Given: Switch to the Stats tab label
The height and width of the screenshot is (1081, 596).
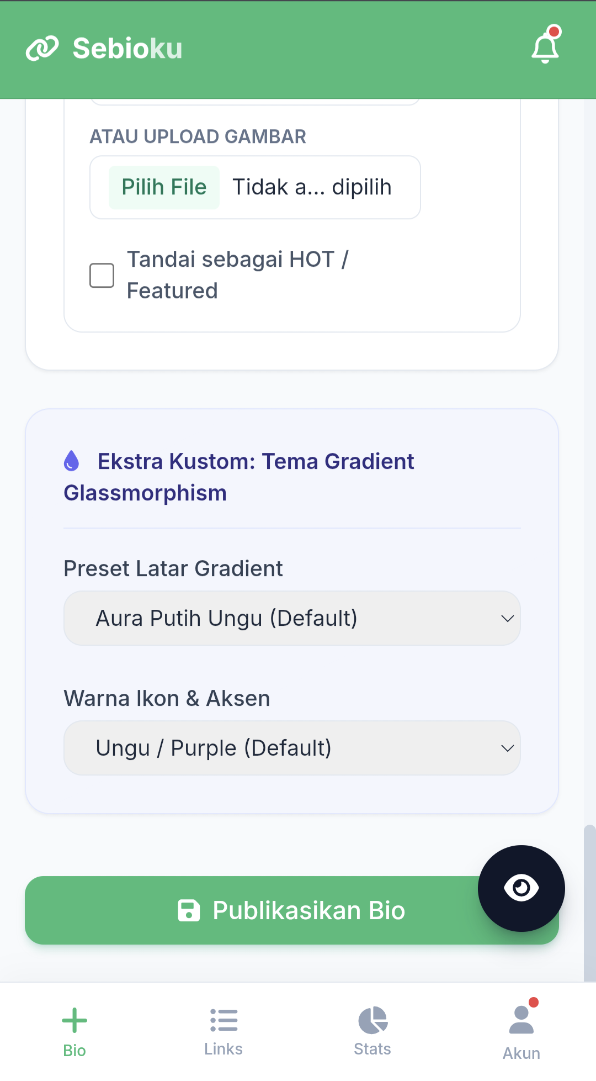Looking at the screenshot, I should tap(372, 1049).
